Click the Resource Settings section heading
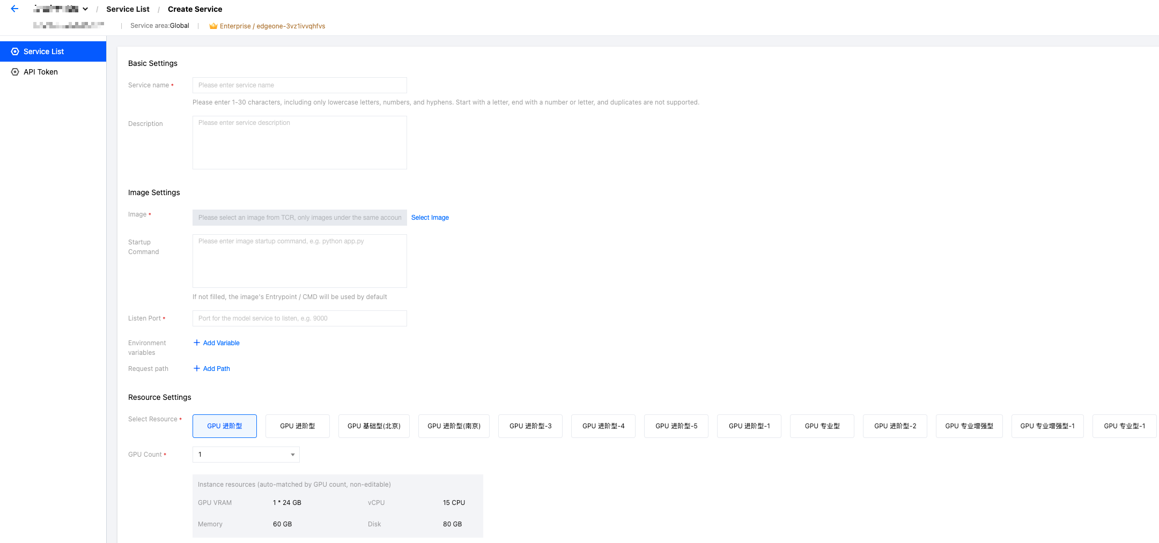Viewport: 1159px width, 543px height. pyautogui.click(x=160, y=397)
